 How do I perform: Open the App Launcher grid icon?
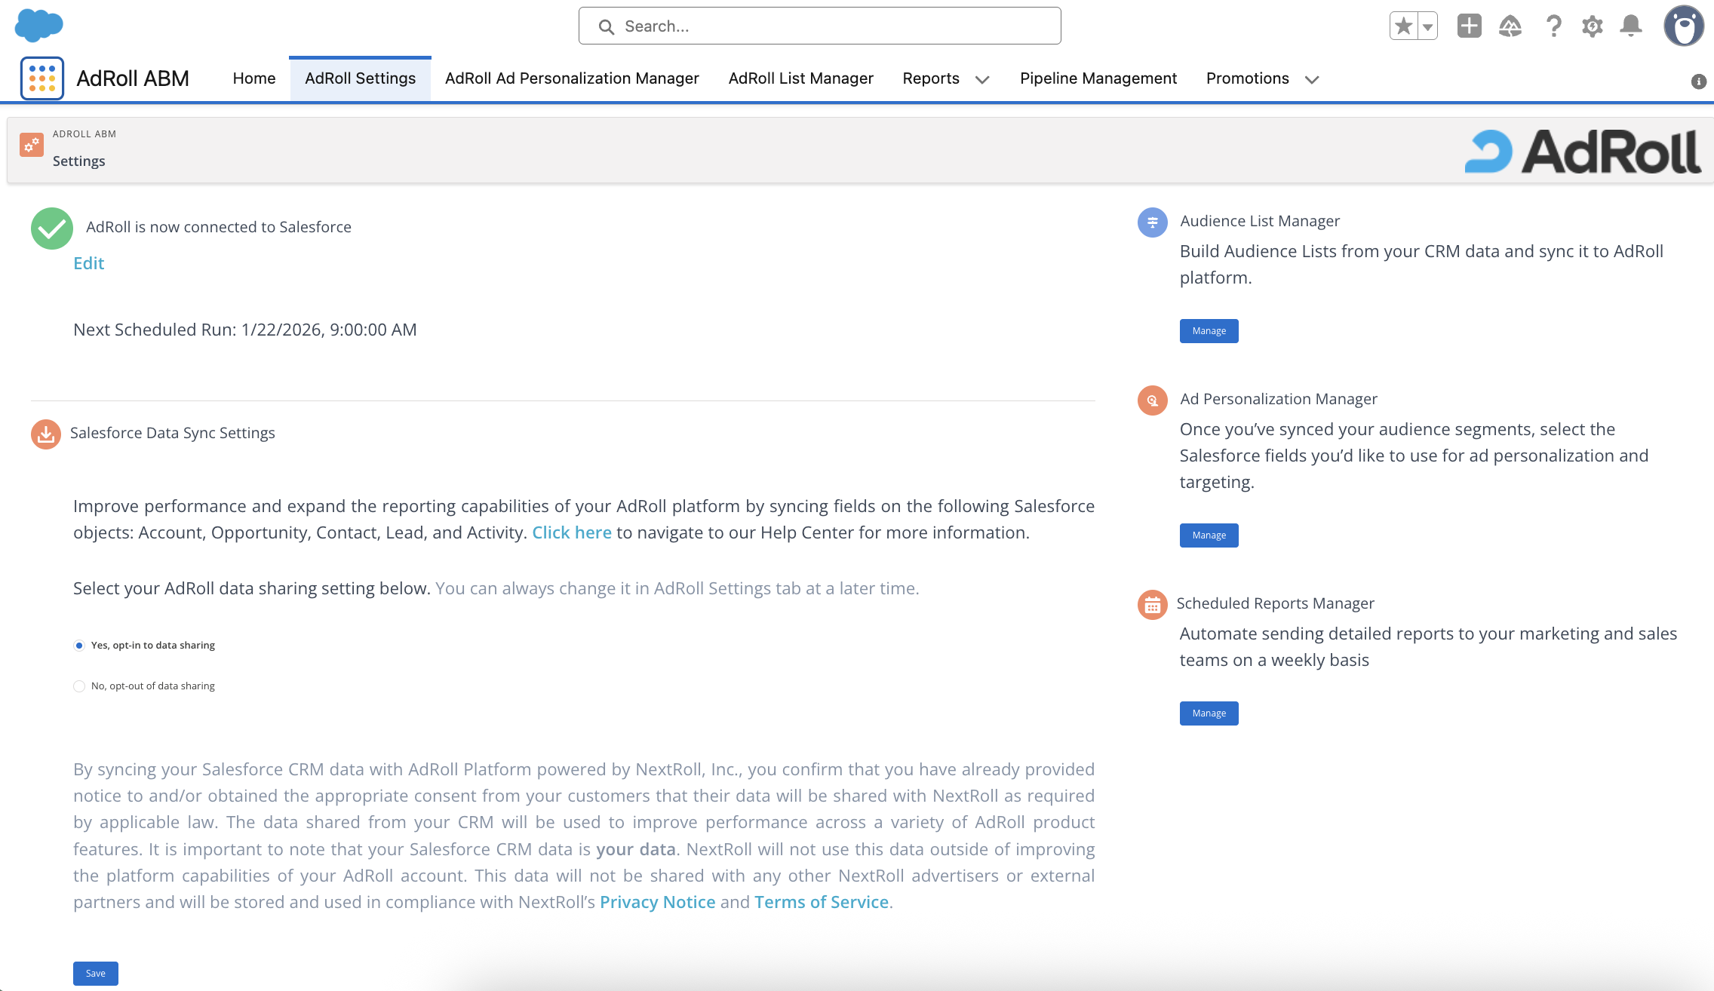point(42,78)
